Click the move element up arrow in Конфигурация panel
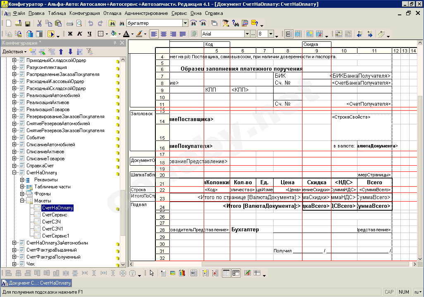Image resolution: width=424 pixels, height=297 pixels. [x=61, y=52]
